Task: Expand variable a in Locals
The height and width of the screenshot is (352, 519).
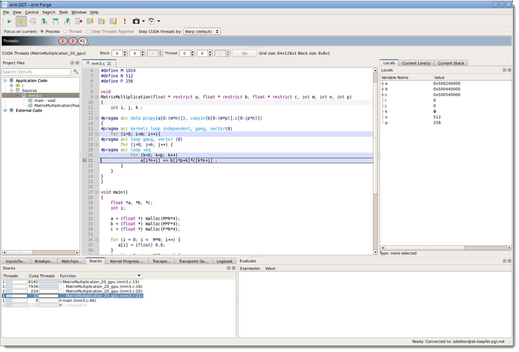Action: tap(382, 83)
